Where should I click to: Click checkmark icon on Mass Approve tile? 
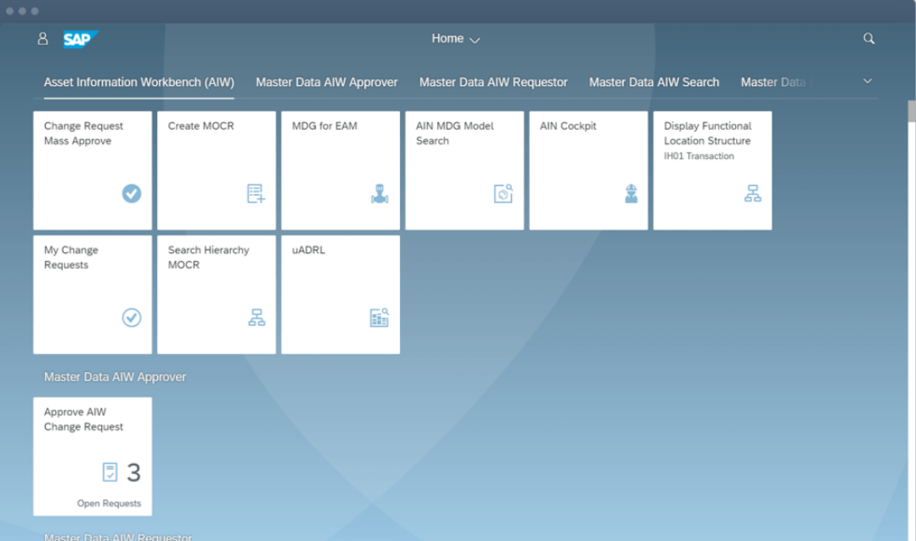(132, 194)
